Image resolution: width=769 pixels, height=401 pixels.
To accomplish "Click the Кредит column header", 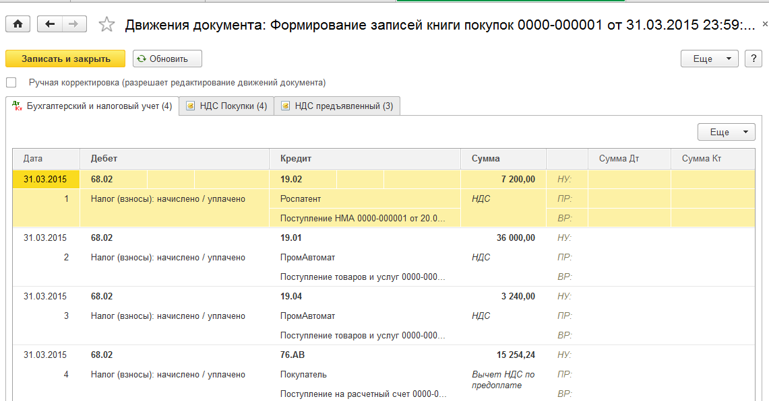I will (365, 159).
